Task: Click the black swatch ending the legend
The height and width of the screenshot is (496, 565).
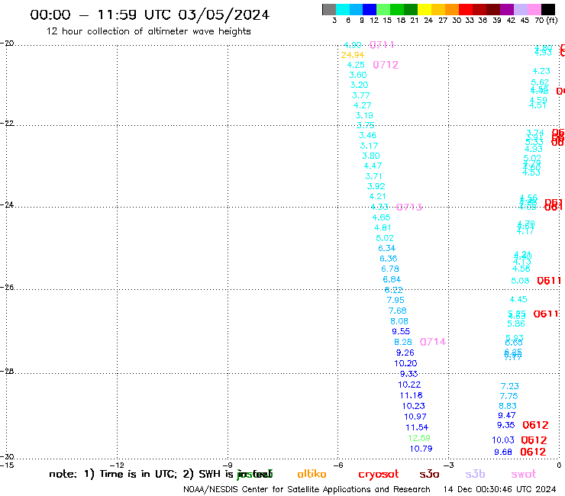Action: coord(548,9)
